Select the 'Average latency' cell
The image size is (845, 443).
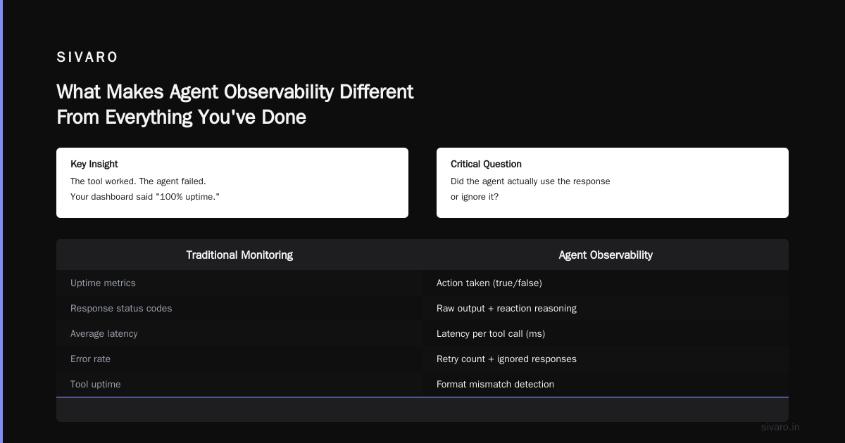239,333
